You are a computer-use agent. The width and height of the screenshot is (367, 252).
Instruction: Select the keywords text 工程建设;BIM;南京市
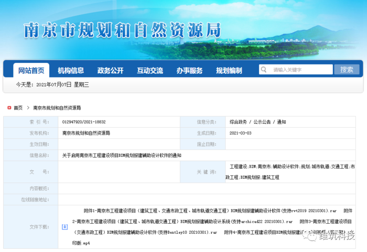[x=290, y=172]
